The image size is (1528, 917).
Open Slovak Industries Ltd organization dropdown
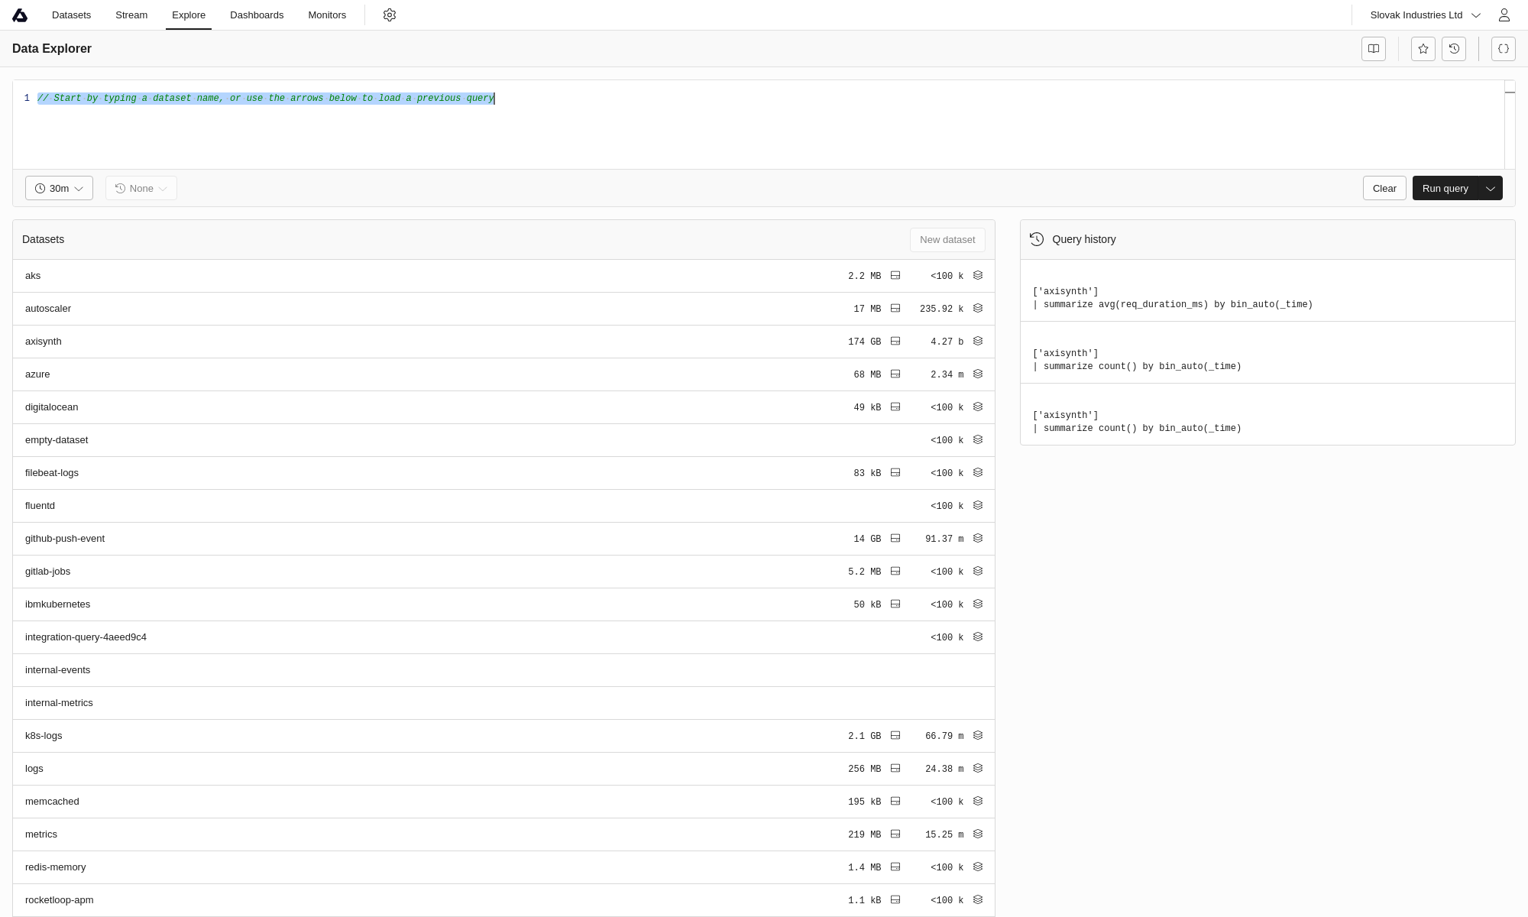coord(1425,15)
